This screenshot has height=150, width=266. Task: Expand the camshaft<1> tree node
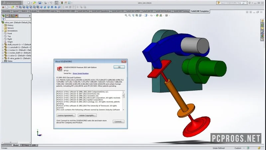point(3,47)
